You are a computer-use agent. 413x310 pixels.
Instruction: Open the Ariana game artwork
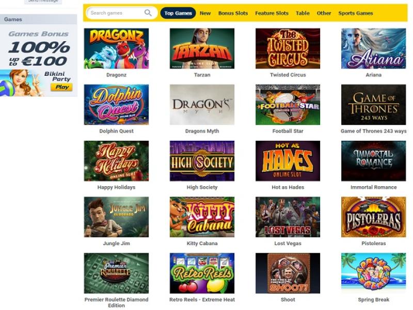[x=373, y=48]
